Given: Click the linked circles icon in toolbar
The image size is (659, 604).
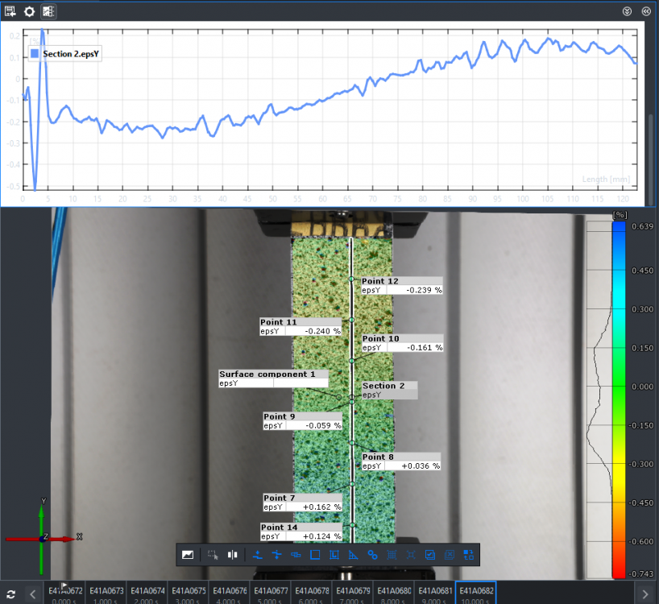Looking at the screenshot, I should [372, 555].
